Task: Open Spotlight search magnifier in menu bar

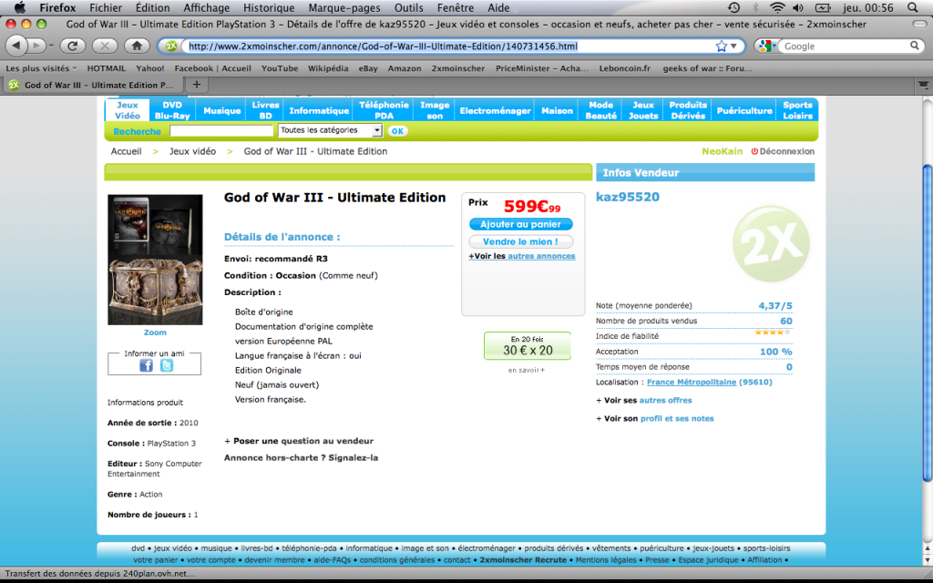Action: [x=913, y=7]
